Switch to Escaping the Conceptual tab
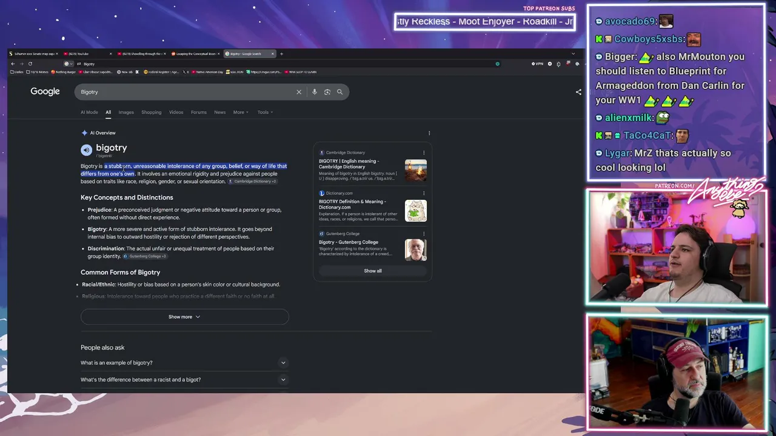Viewport: 776px width, 436px height. pyautogui.click(x=196, y=54)
